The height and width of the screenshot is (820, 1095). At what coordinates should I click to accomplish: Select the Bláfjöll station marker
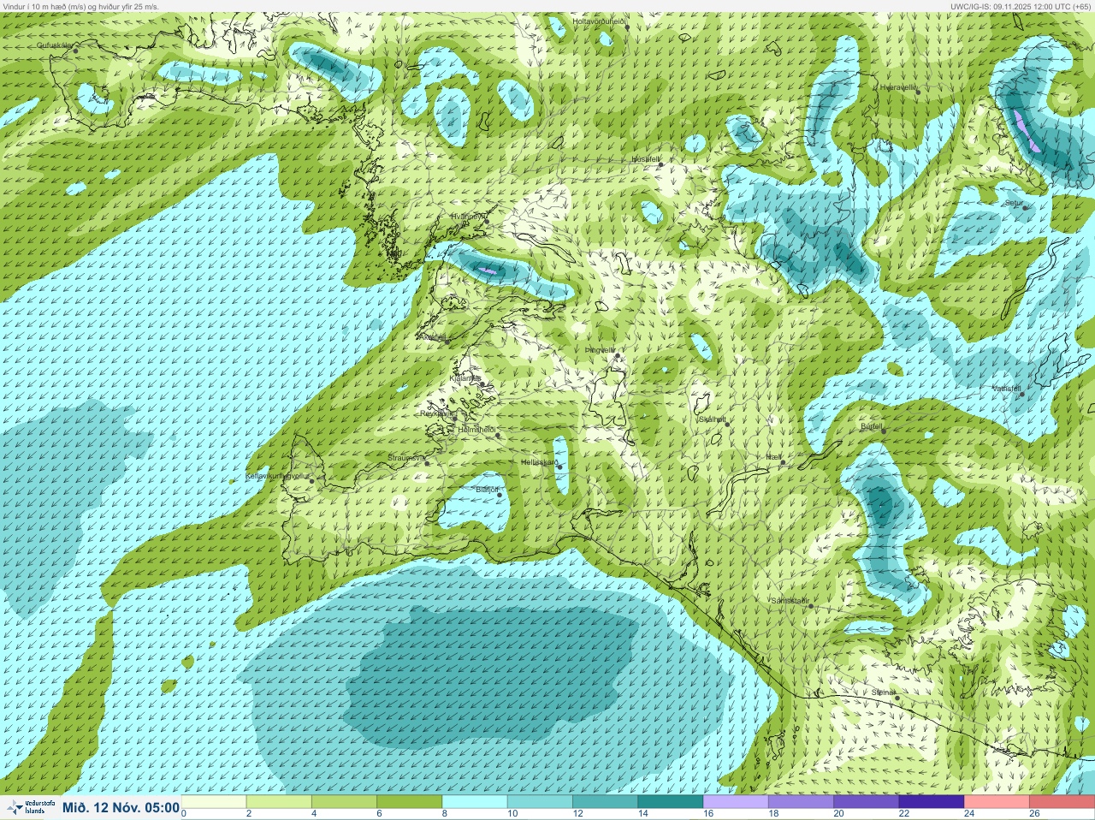tap(500, 495)
